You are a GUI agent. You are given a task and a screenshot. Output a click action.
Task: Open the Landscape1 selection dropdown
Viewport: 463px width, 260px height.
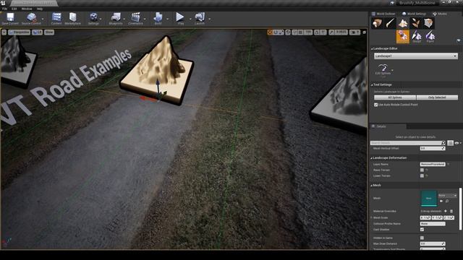(x=416, y=56)
